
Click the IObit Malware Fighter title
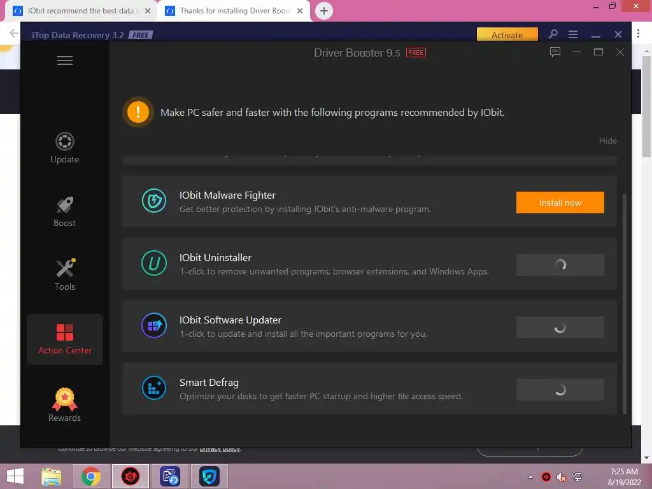[x=227, y=195]
